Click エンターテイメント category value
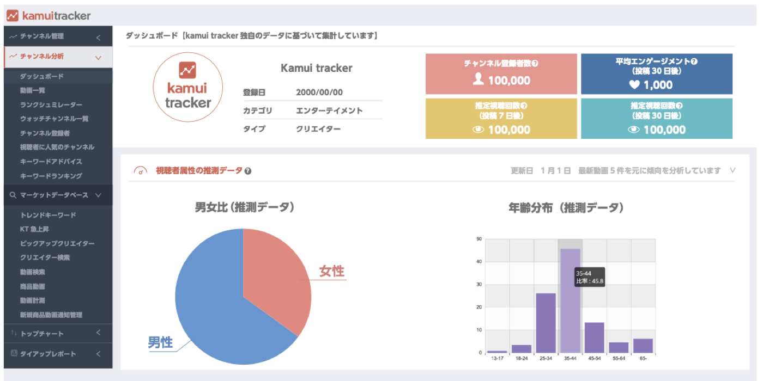Screen dimensions: 763x381 pyautogui.click(x=329, y=111)
